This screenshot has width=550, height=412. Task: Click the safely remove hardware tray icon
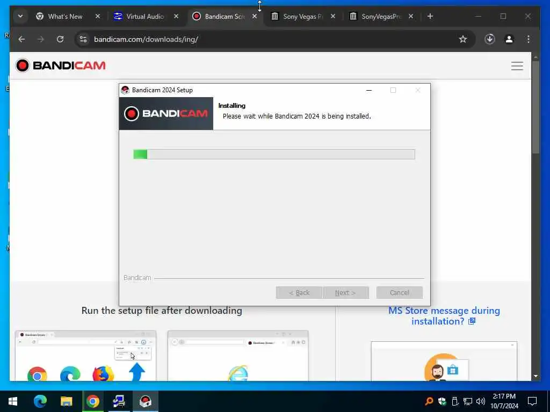pos(455,401)
